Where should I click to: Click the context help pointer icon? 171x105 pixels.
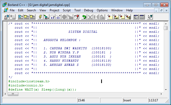(x=150, y=17)
